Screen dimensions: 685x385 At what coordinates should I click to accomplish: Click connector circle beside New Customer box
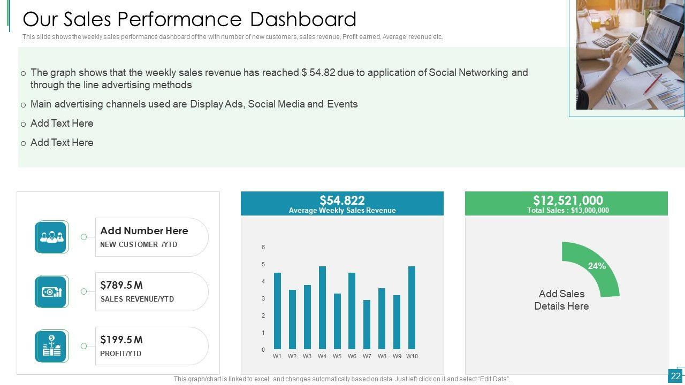[83, 237]
